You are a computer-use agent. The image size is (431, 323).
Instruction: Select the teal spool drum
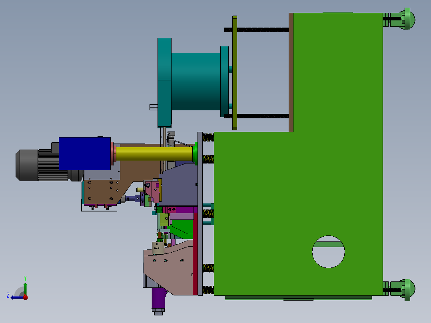pyautogui.click(x=196, y=82)
